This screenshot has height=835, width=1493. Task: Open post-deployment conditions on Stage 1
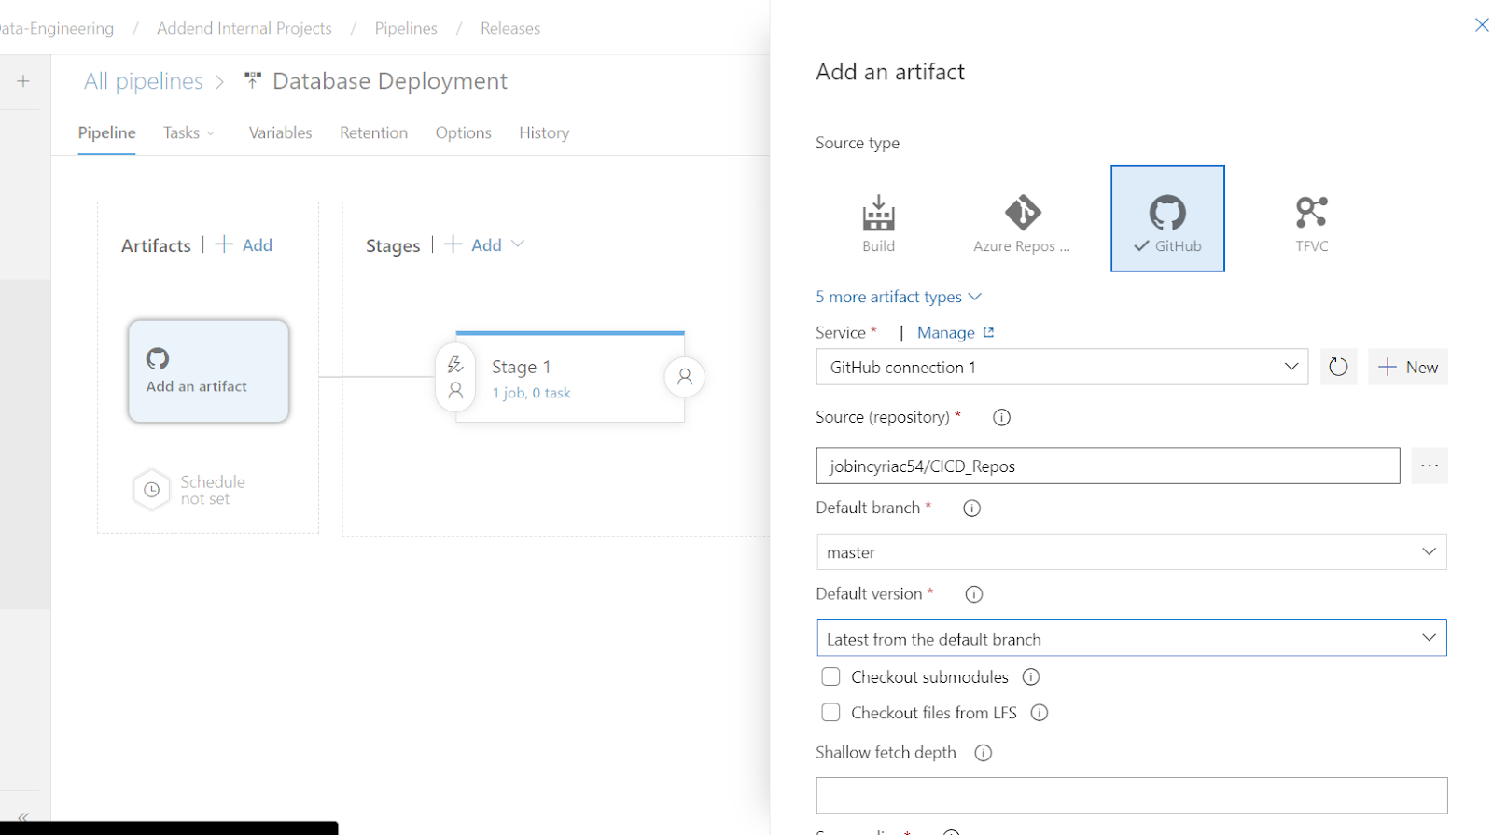click(685, 377)
